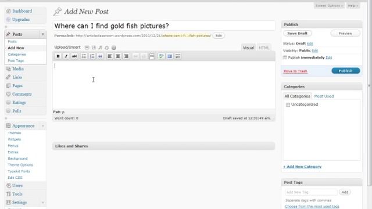Open Themes under Appearance
372x209 pixels.
click(15, 133)
